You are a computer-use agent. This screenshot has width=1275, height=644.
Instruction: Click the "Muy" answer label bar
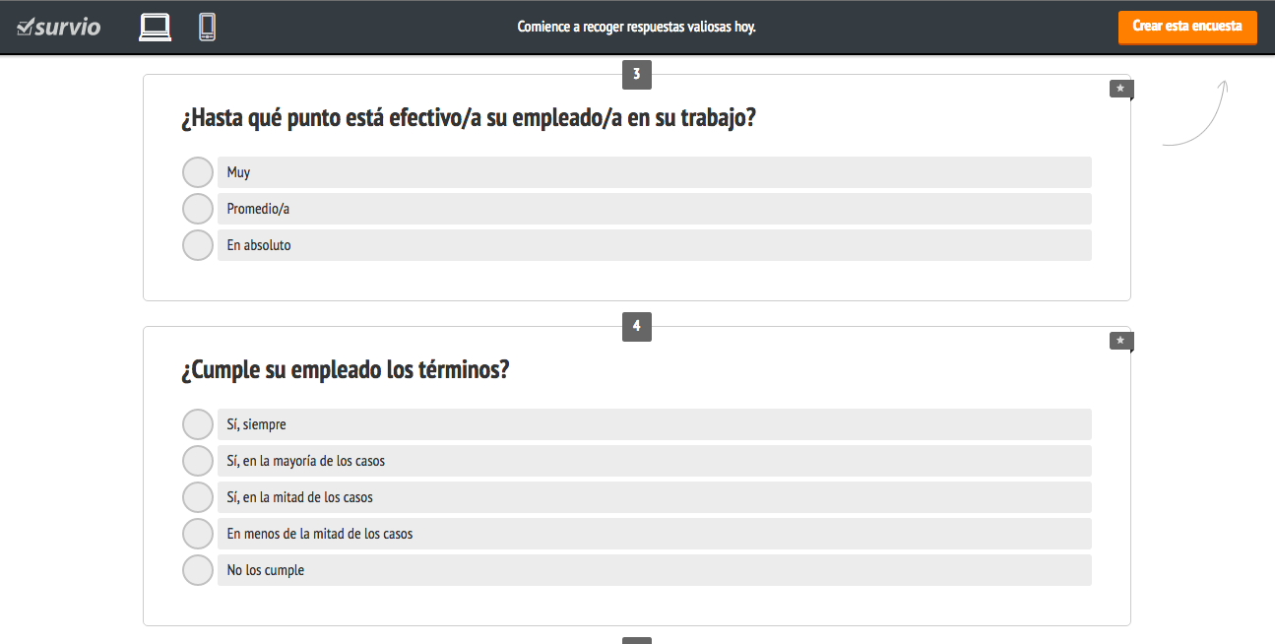point(654,172)
